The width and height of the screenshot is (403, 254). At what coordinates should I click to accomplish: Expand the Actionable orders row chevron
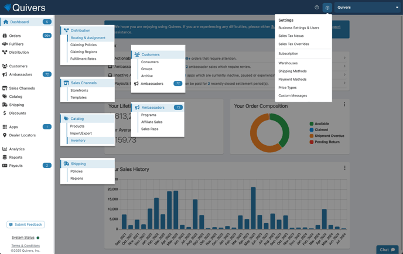pyautogui.click(x=344, y=58)
